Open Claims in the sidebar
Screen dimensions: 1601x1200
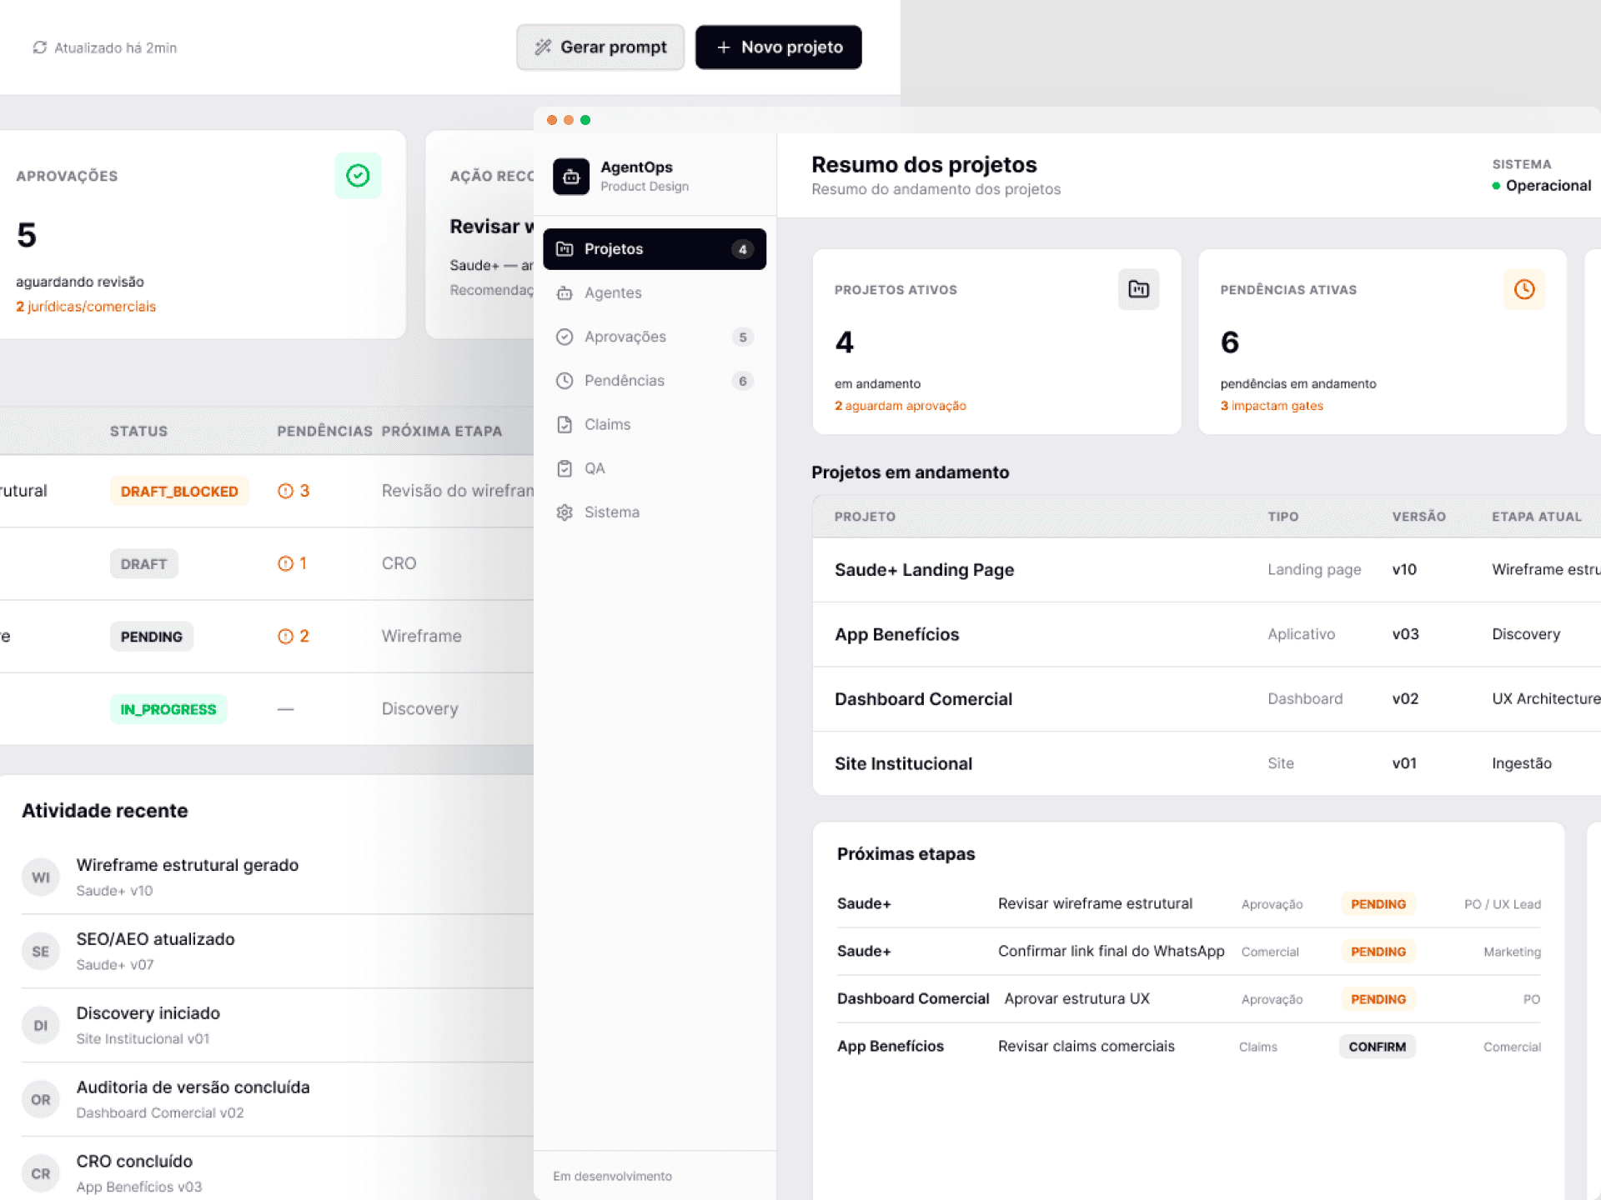click(x=655, y=425)
